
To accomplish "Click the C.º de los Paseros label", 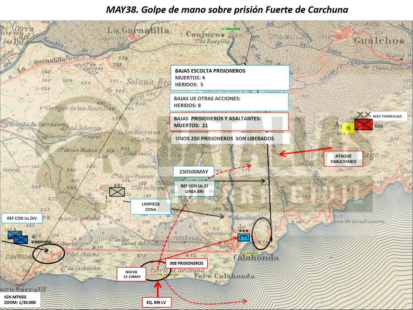I will click(x=132, y=176).
